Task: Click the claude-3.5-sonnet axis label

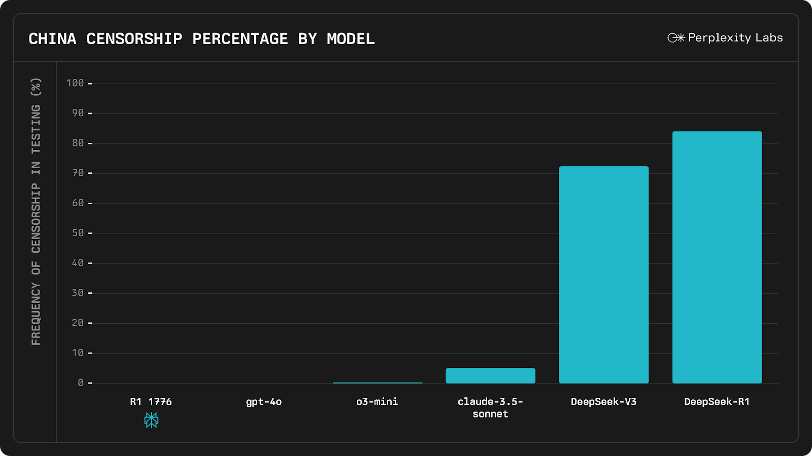Action: tap(490, 408)
